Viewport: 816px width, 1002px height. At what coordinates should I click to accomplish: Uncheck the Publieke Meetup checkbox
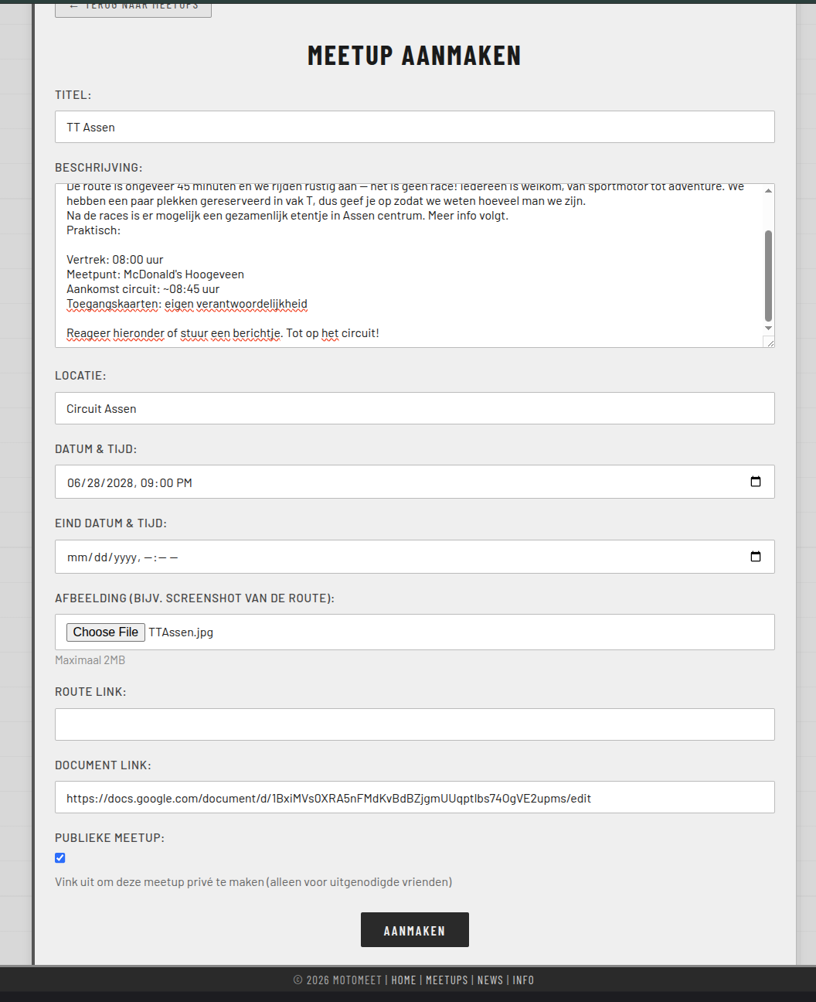pos(60,857)
